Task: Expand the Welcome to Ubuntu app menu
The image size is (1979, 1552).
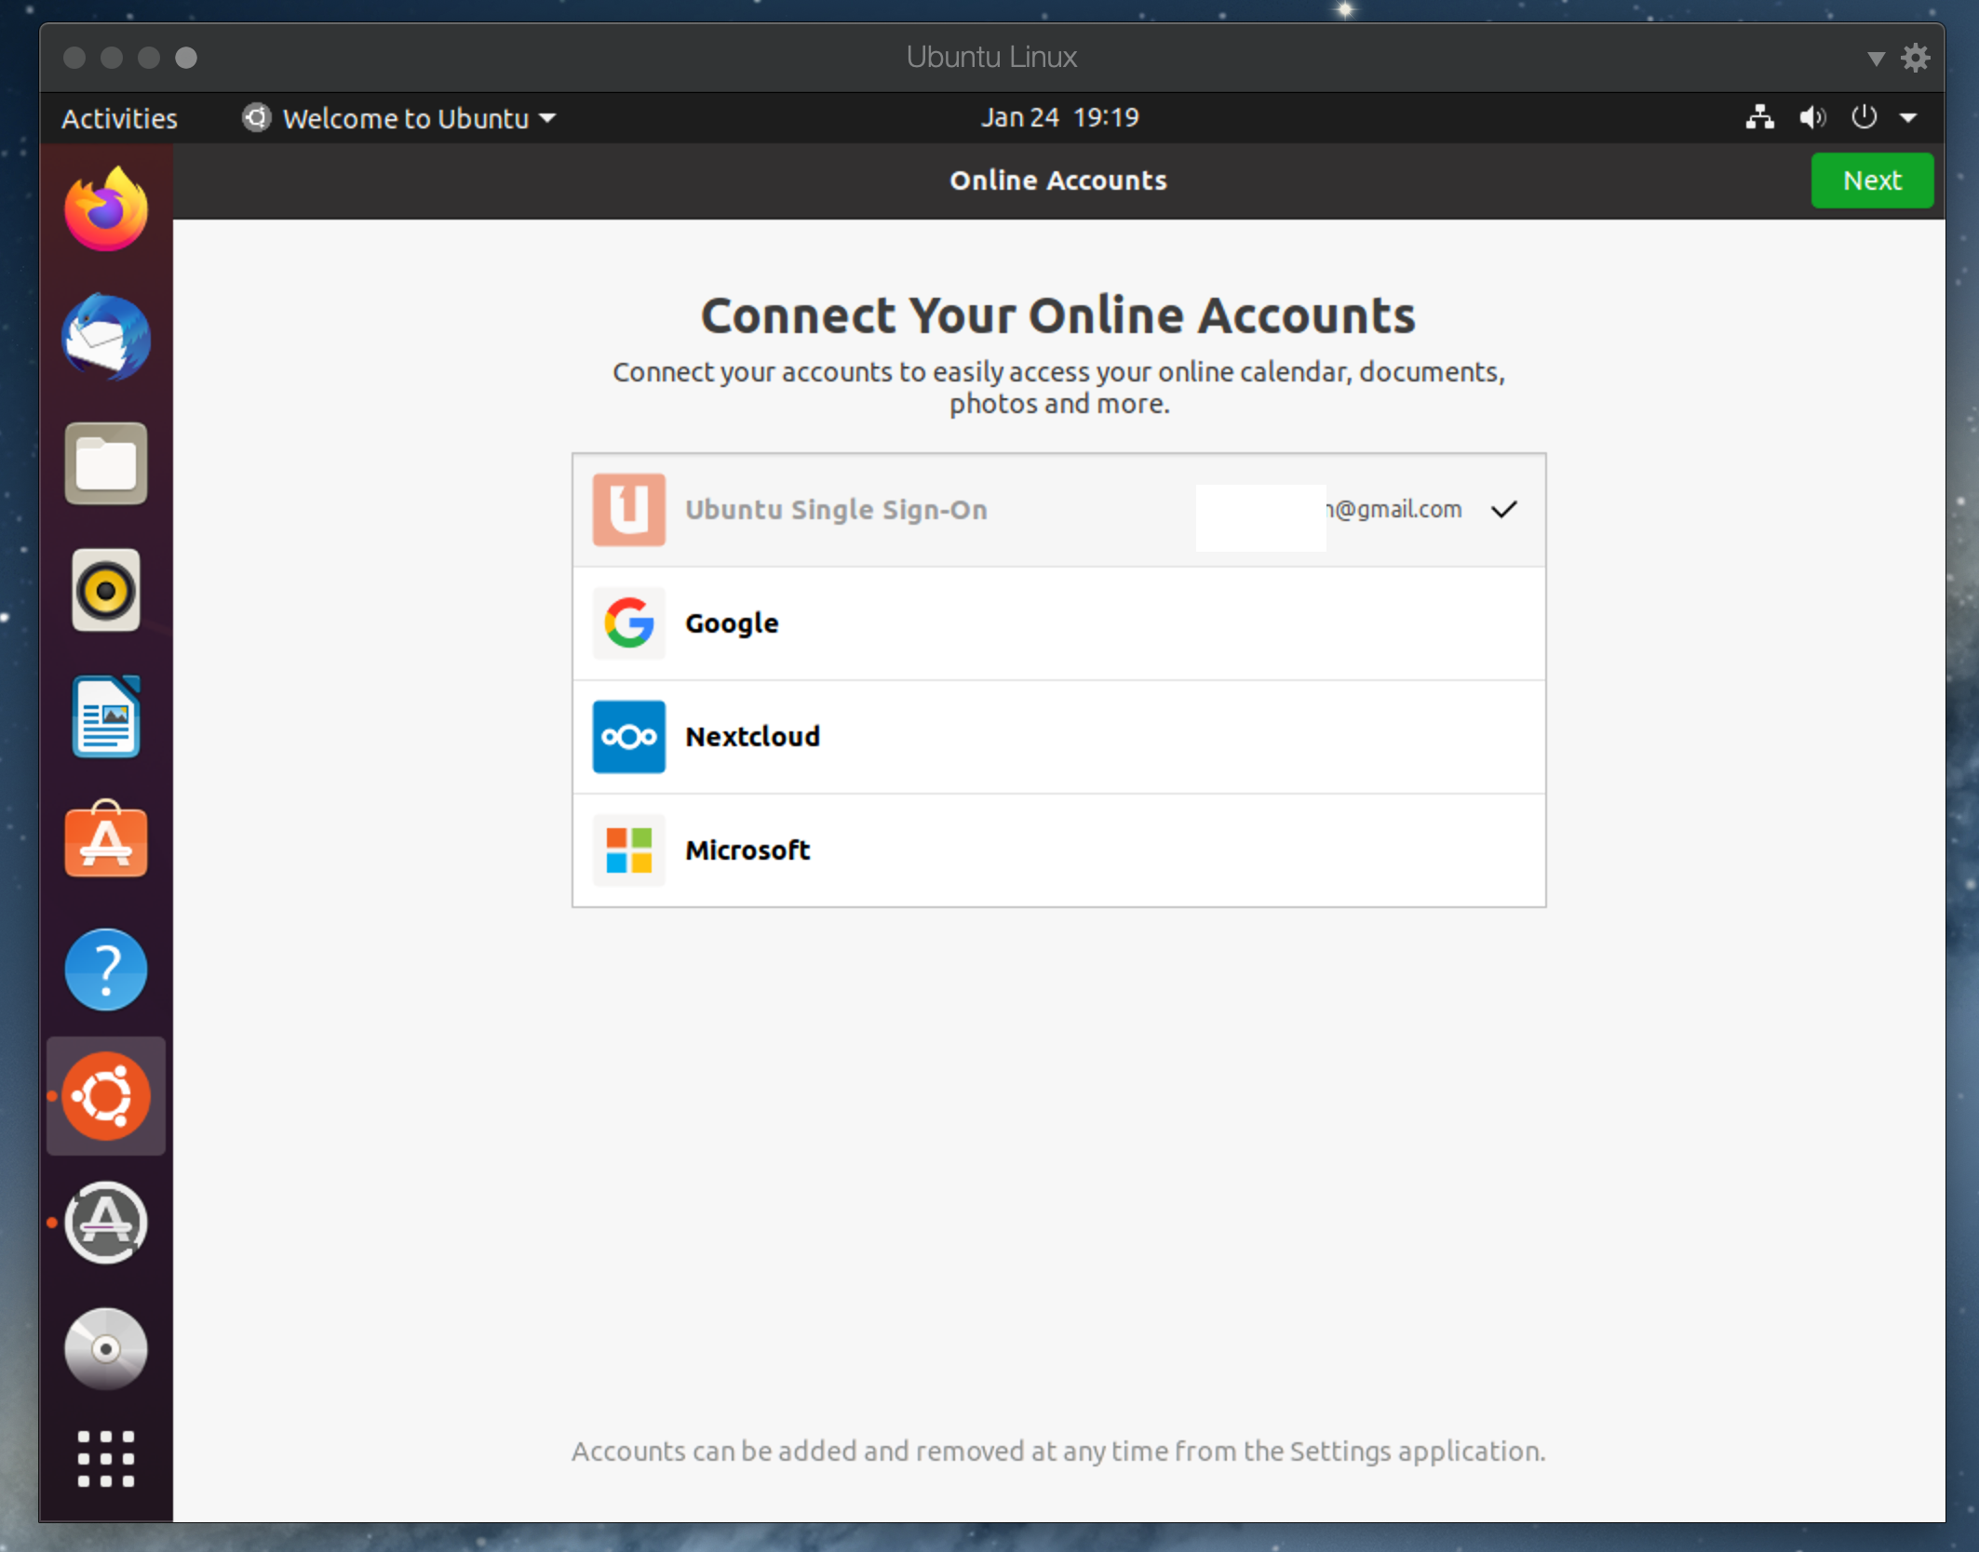Action: (x=400, y=118)
